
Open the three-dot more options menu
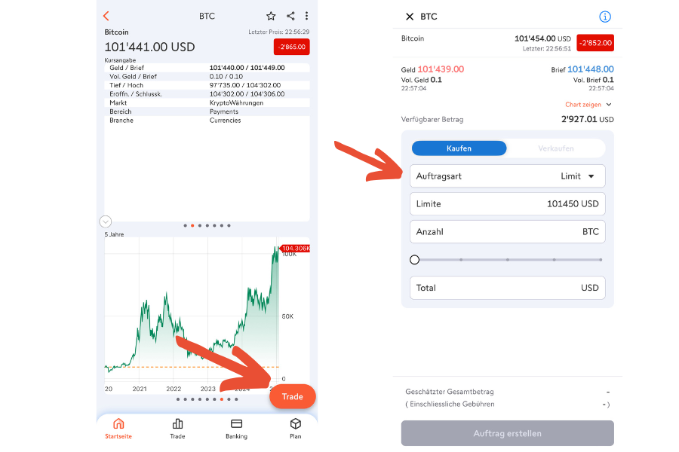pyautogui.click(x=306, y=16)
